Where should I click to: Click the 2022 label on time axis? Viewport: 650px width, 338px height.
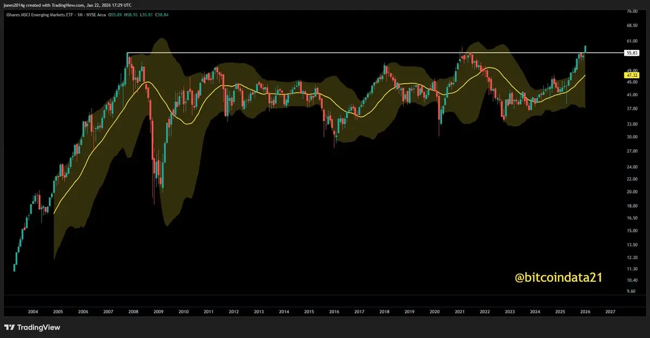coord(485,312)
